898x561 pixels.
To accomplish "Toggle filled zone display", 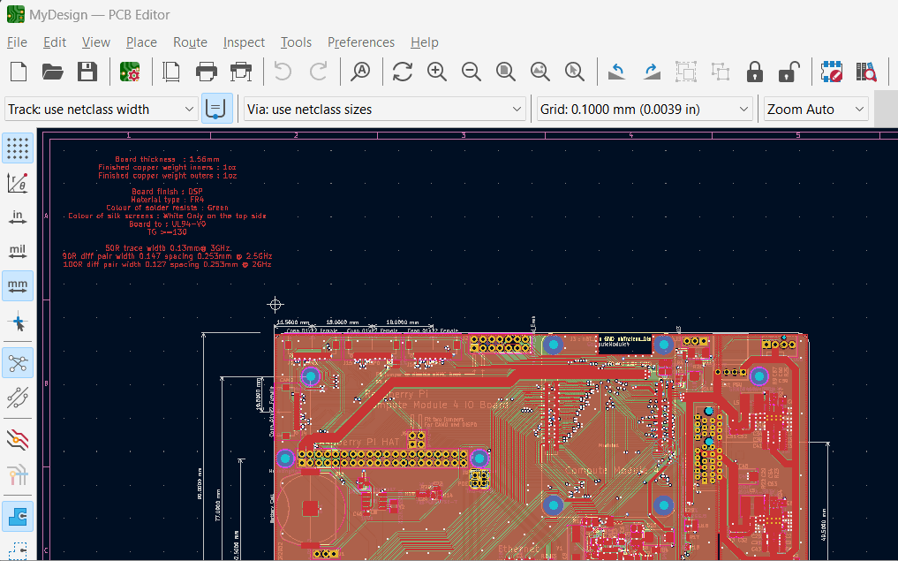I will 18,516.
